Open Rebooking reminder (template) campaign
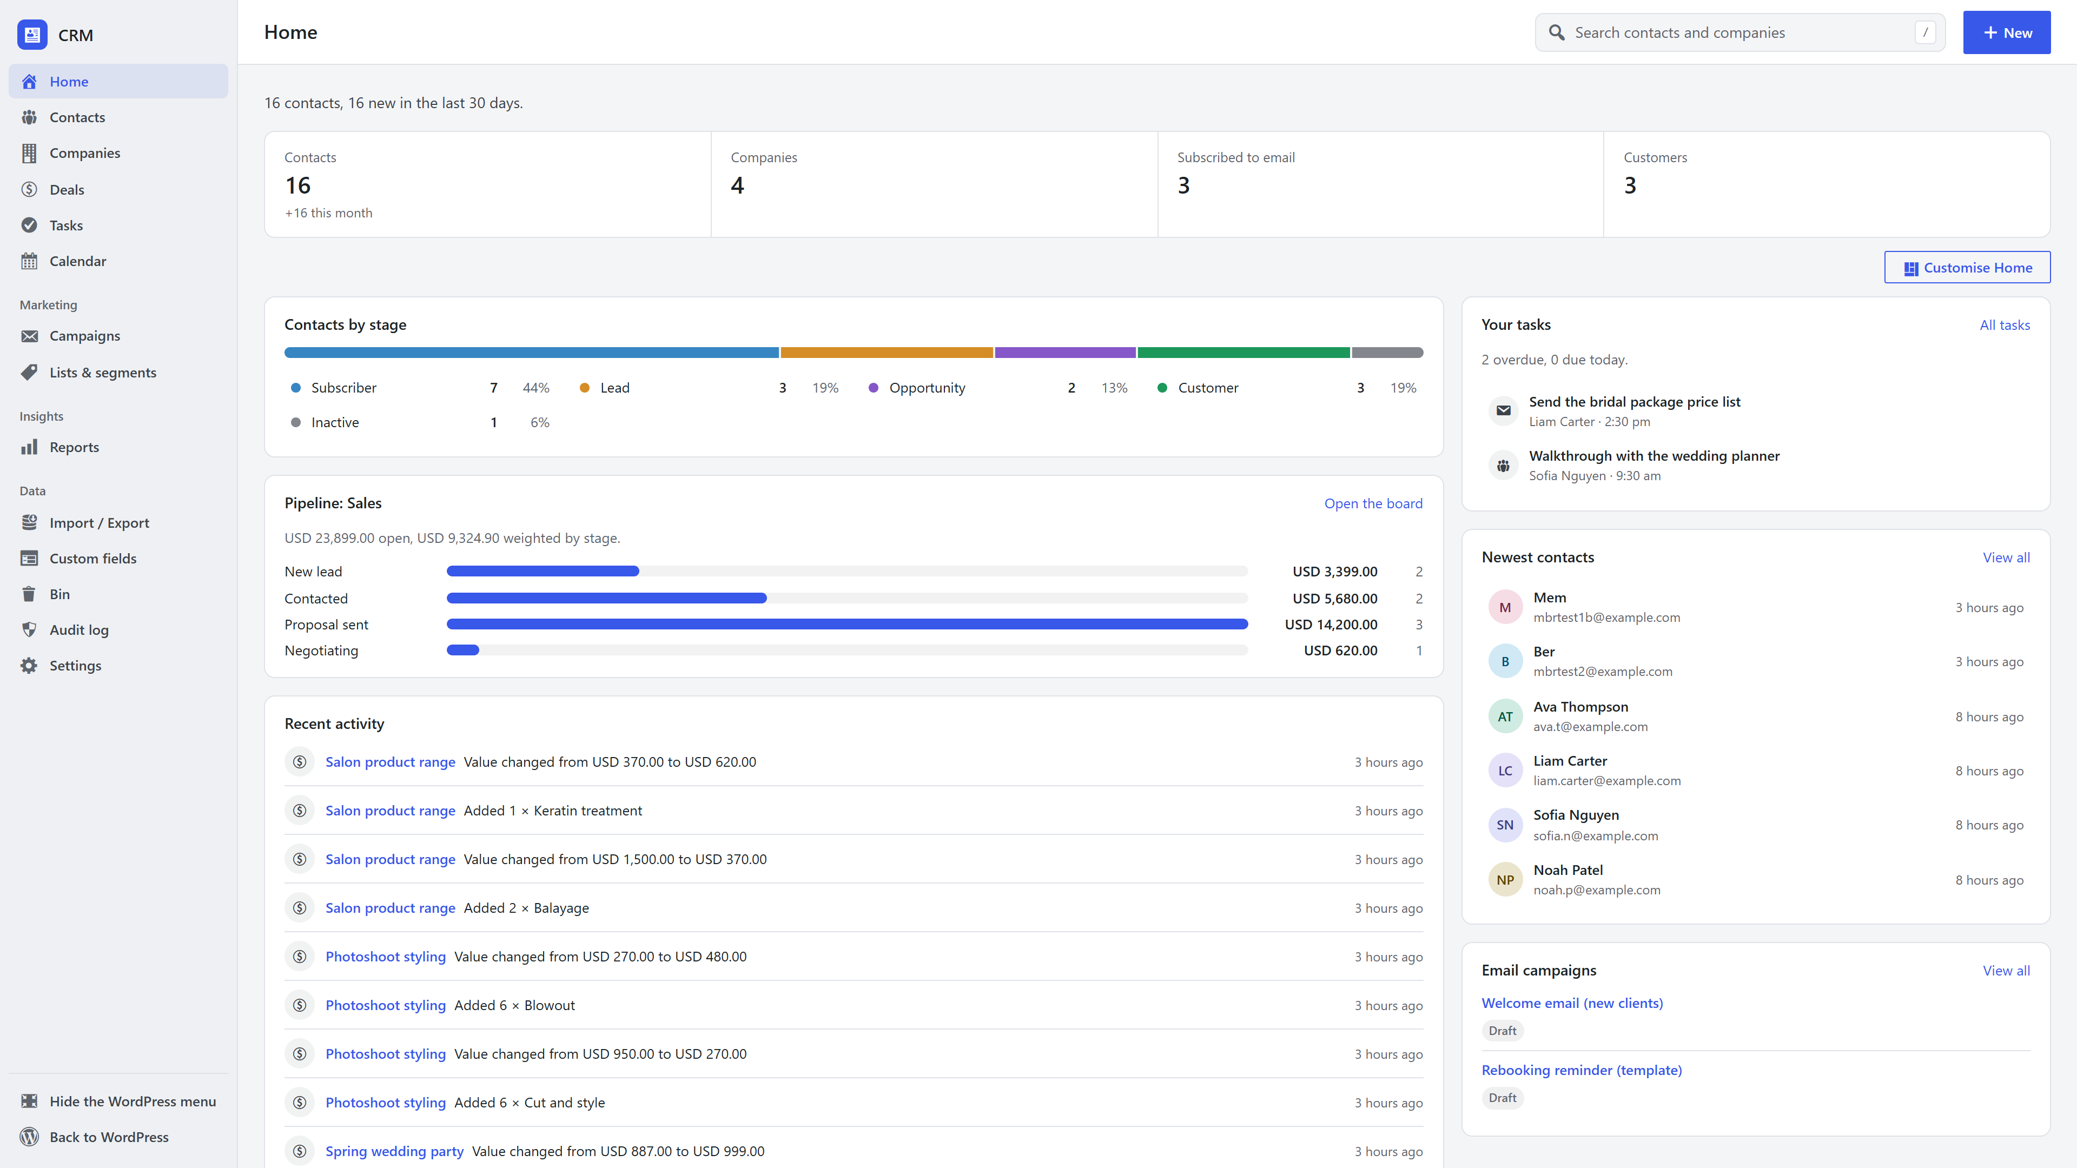Viewport: 2077px width, 1168px height. coord(1582,1070)
